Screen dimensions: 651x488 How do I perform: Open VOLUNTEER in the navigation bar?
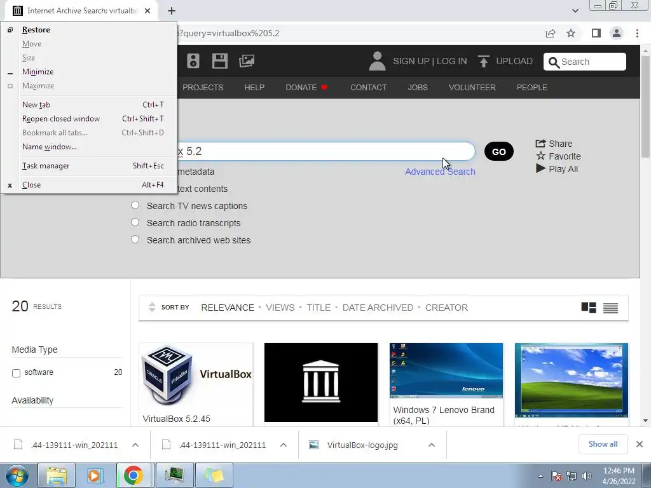point(472,88)
